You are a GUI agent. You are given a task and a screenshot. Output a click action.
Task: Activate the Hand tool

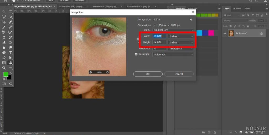tap(11, 63)
